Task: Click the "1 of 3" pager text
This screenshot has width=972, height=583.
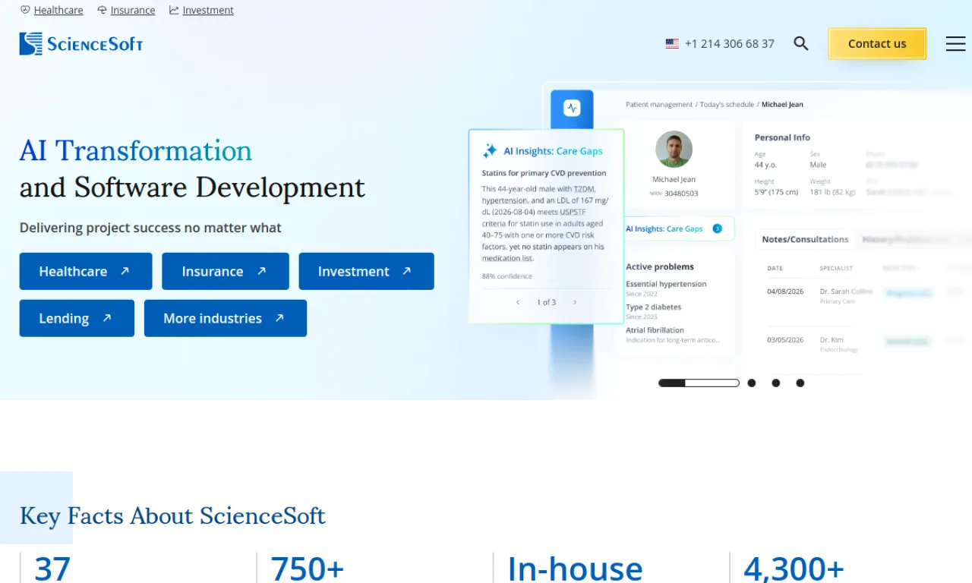Action: click(546, 302)
